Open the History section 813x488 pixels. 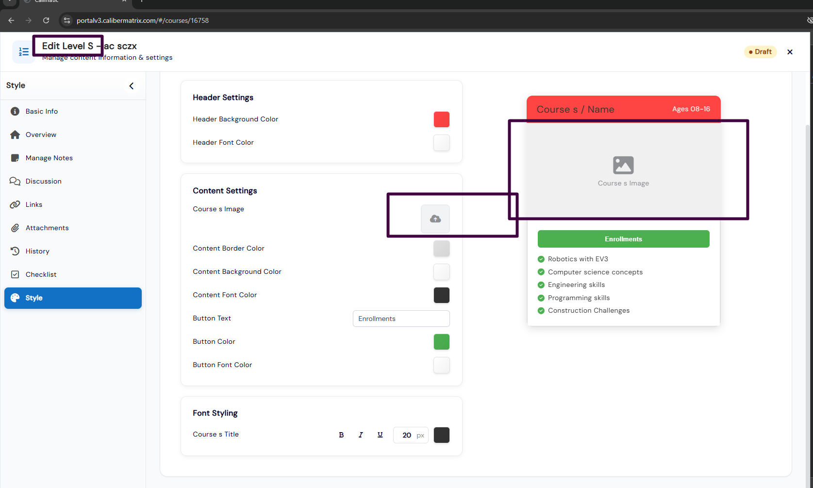click(73, 251)
